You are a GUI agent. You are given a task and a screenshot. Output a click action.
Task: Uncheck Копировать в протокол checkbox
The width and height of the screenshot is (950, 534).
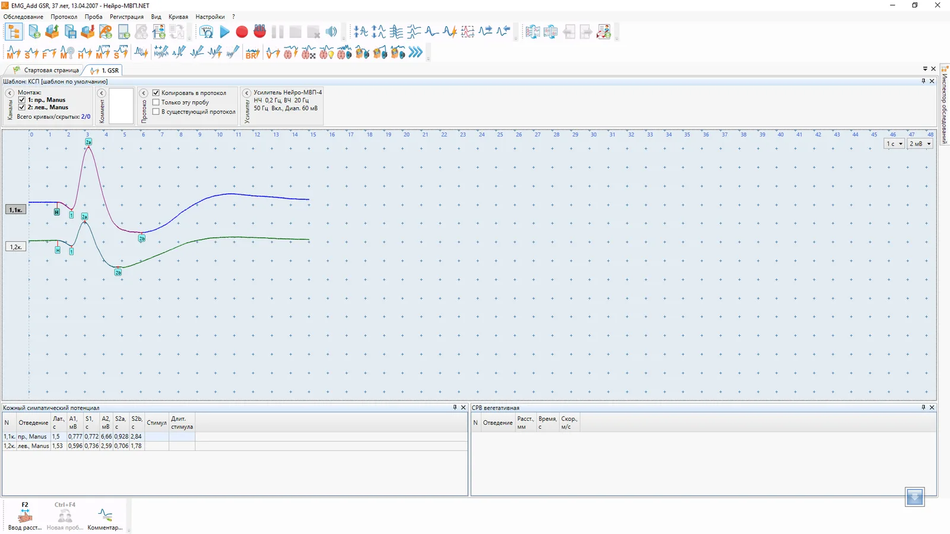tap(156, 93)
